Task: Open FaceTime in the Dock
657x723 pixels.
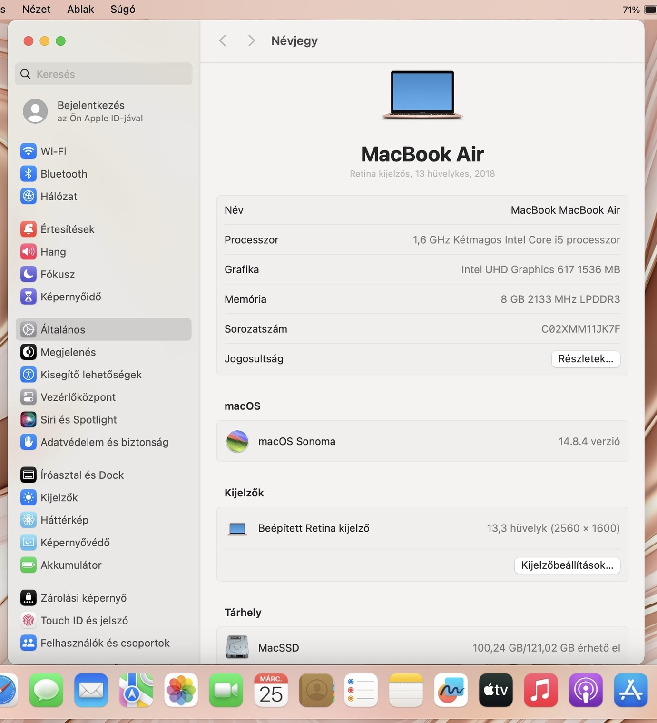Action: 226,690
